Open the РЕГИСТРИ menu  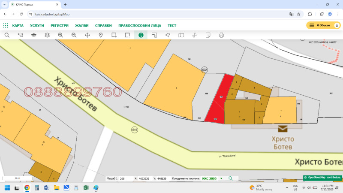tap(60, 25)
